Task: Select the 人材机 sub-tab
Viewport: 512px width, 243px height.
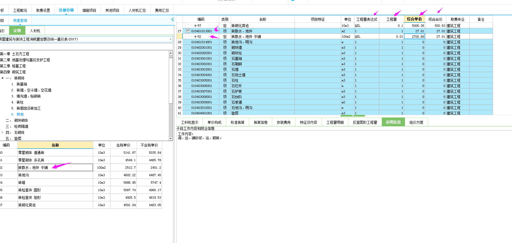Action: point(35,31)
